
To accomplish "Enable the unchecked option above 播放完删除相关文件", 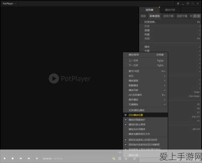I will coord(145,129).
